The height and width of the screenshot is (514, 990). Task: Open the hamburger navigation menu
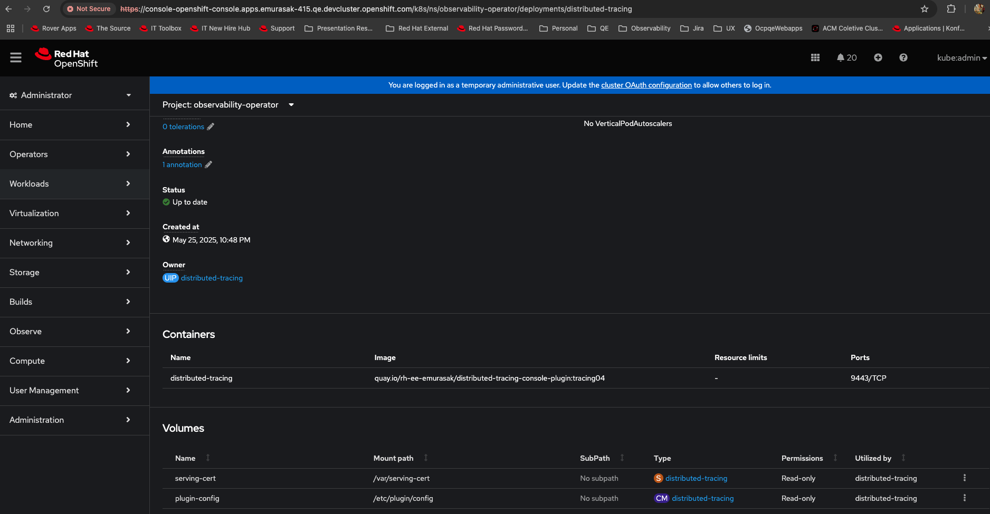click(x=16, y=57)
